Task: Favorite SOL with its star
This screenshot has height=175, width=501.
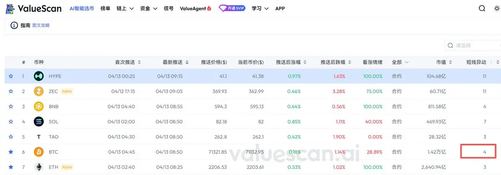Action: 11,122
